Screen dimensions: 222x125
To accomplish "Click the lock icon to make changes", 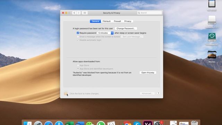I will point(66,93).
